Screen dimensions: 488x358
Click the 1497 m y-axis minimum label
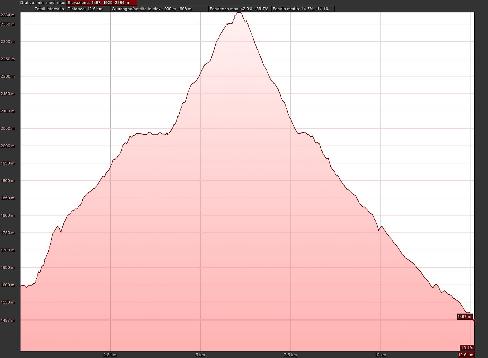point(8,321)
